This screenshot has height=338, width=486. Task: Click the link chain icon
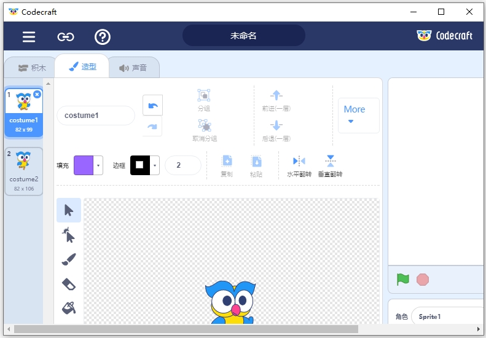click(x=66, y=37)
